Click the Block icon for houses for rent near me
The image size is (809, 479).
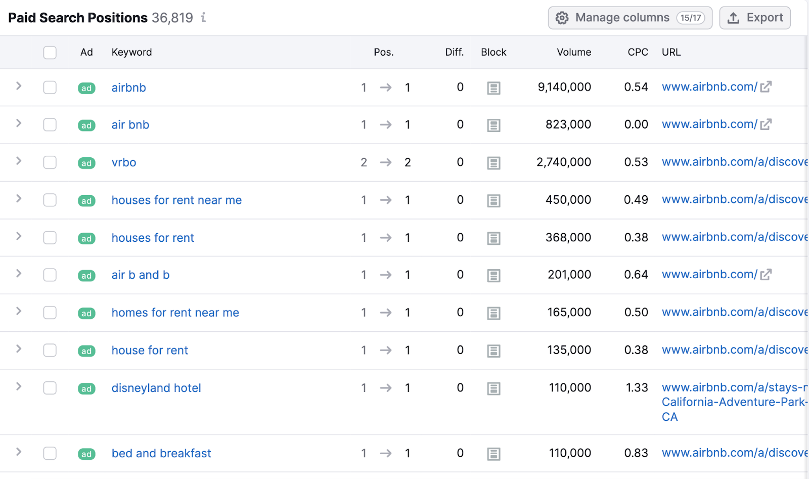pos(494,201)
